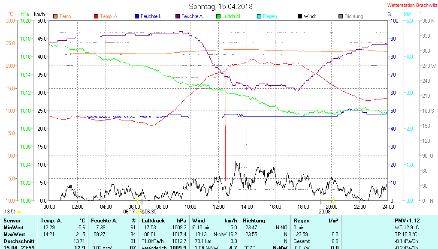
Task: Click the chart title Sonntag, 15.04.2018
Action: click(221, 6)
